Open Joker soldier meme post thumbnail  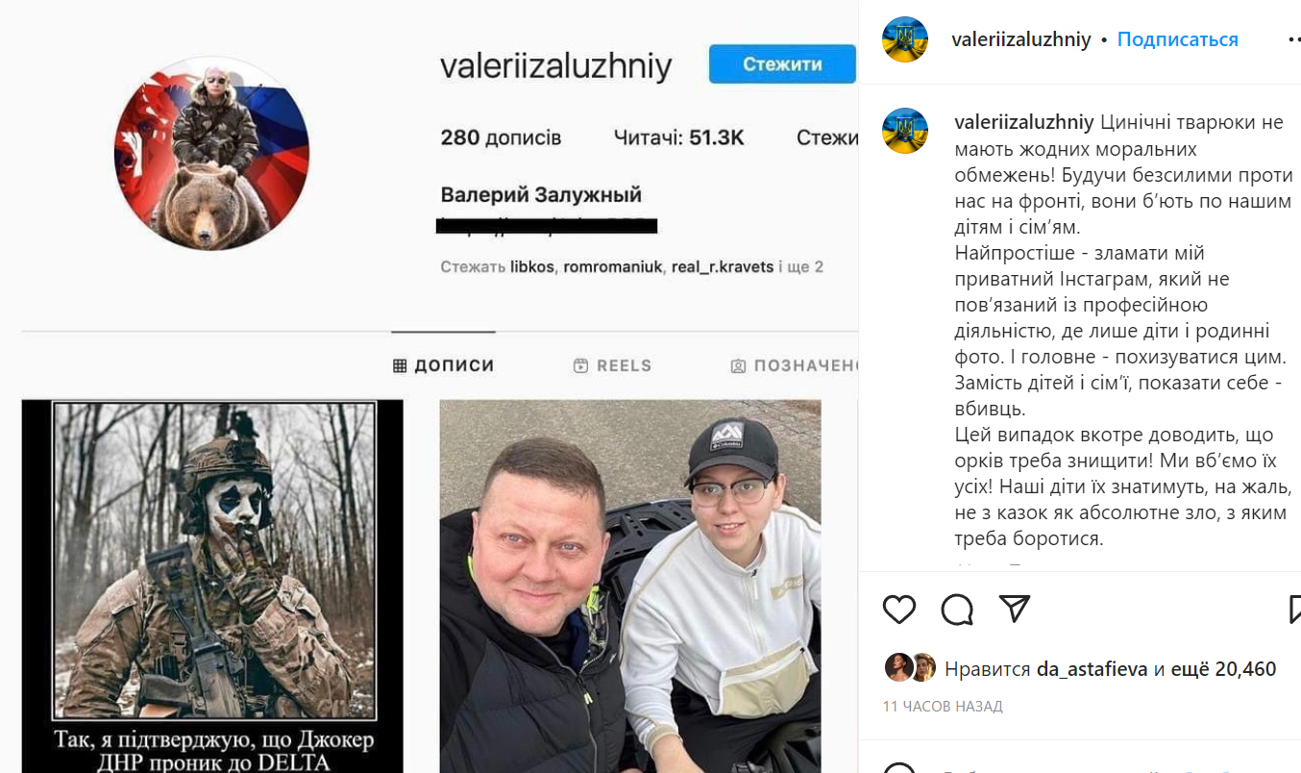[212, 586]
